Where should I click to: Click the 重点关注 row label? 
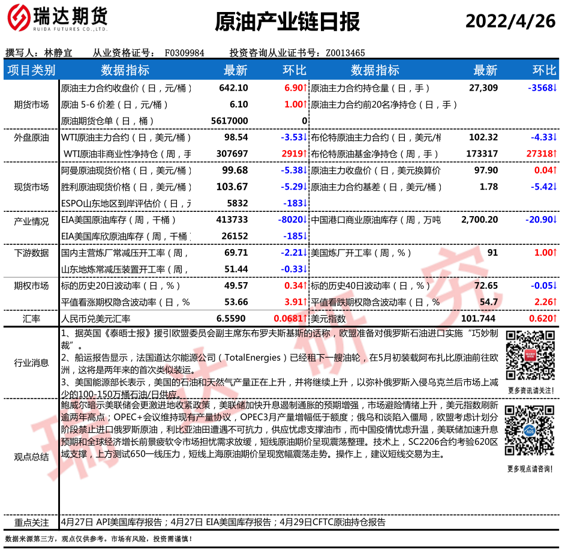[x=31, y=522]
